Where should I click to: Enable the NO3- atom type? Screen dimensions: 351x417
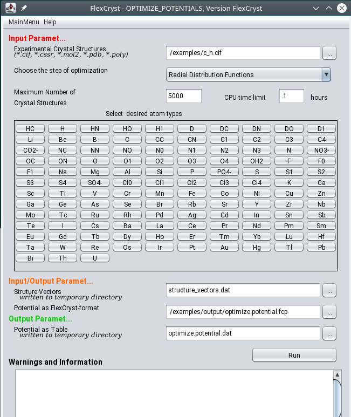[321, 151]
